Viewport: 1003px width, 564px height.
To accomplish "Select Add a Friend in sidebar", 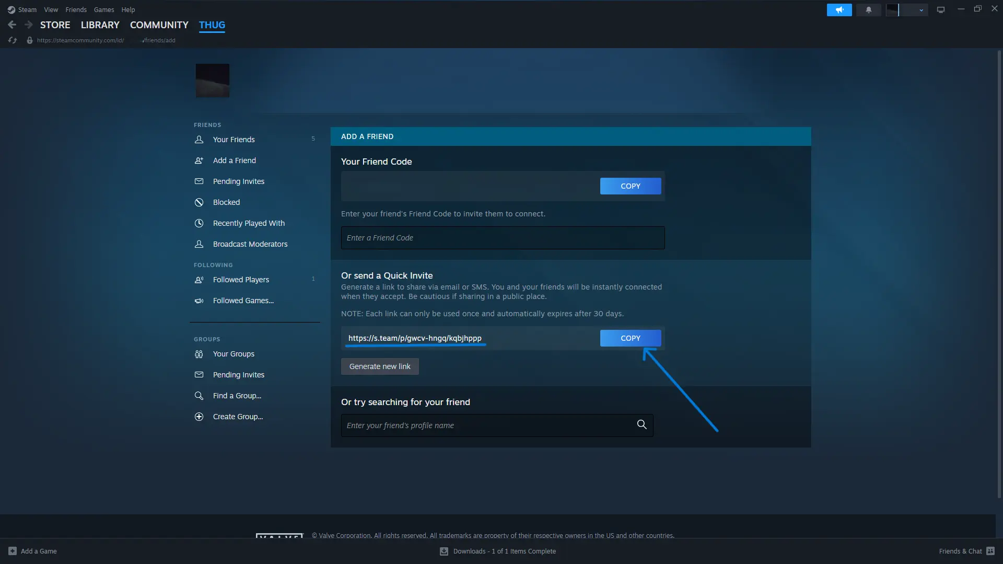I will [x=235, y=160].
